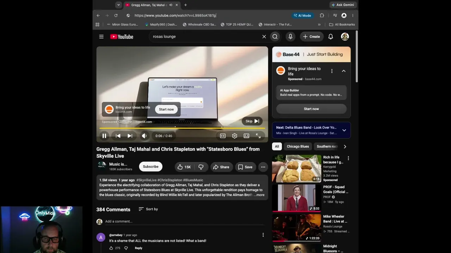
Task: Open Chrome apps grid in bookmarks bar
Action: tap(97, 25)
